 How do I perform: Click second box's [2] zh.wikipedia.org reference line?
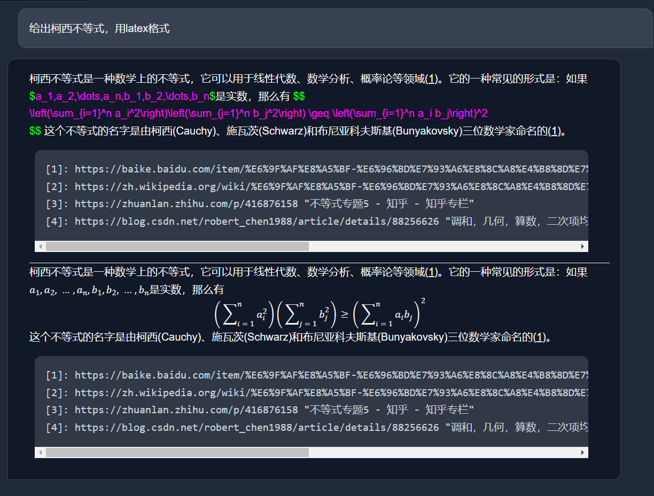(x=316, y=392)
